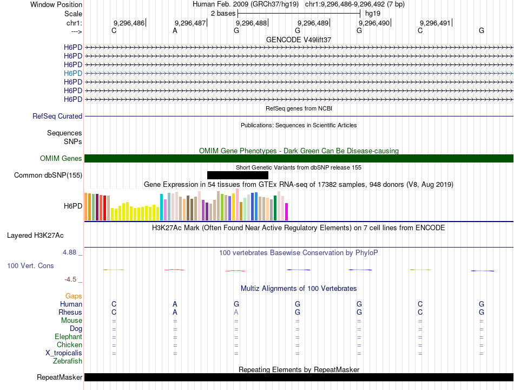514x390 pixels.
Task: Click the 100 Vert. Cons track label
Action: 30,265
